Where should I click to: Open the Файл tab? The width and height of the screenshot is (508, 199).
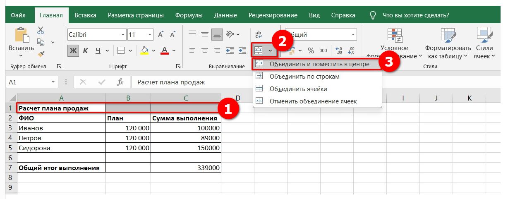[x=18, y=15]
